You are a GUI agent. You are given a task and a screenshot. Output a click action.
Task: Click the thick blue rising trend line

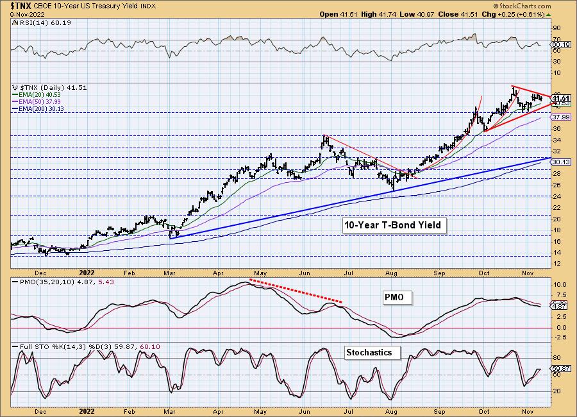point(360,198)
